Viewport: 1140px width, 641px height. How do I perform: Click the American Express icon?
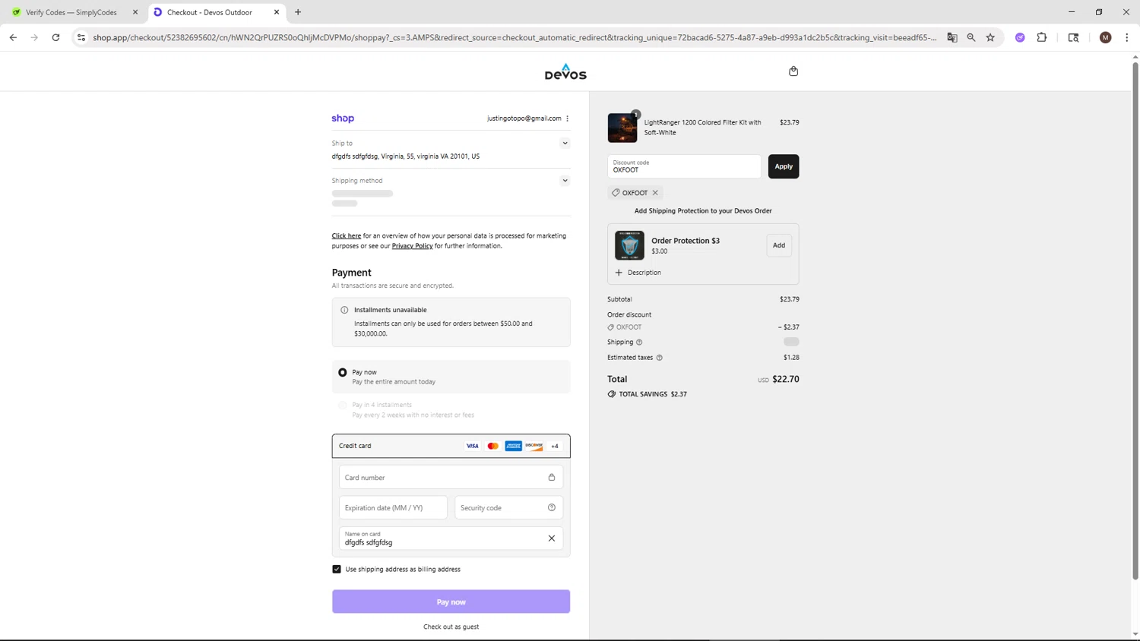tap(513, 446)
